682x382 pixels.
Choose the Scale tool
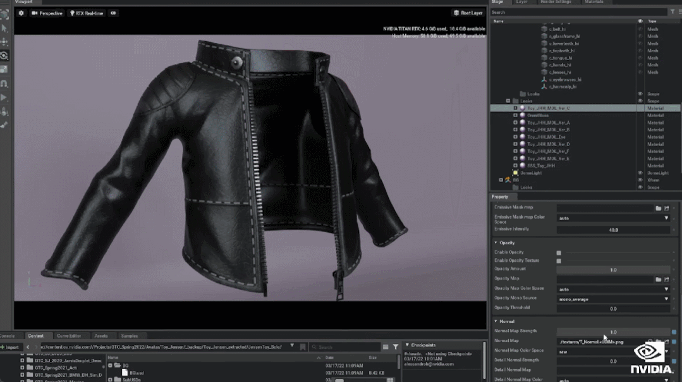click(4, 70)
